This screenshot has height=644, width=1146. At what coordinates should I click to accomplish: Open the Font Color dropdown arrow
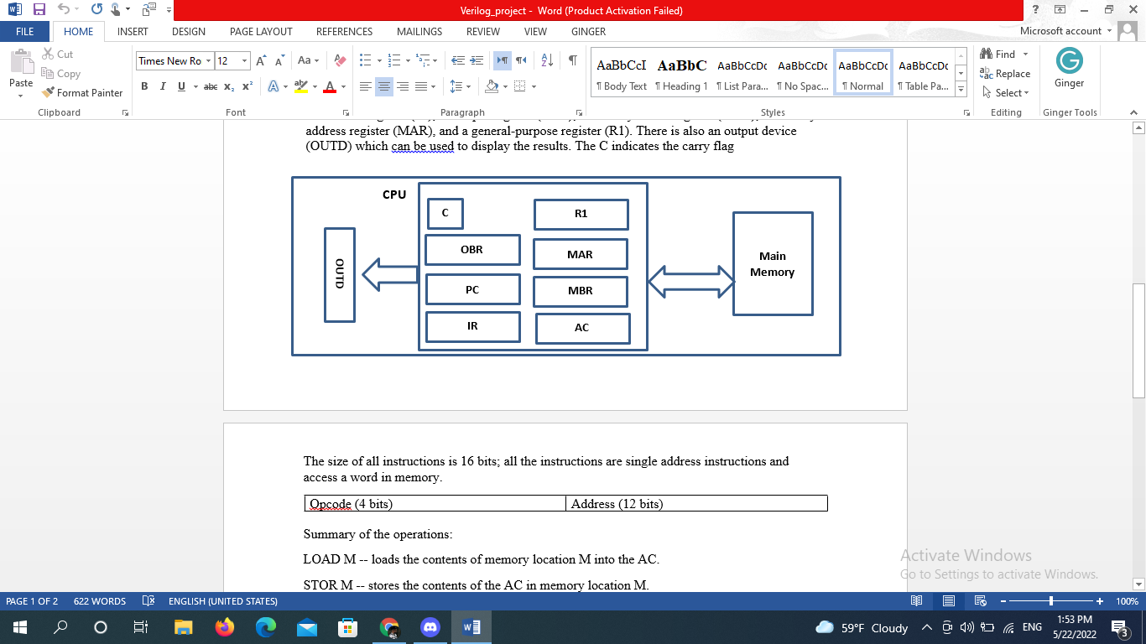[346, 86]
